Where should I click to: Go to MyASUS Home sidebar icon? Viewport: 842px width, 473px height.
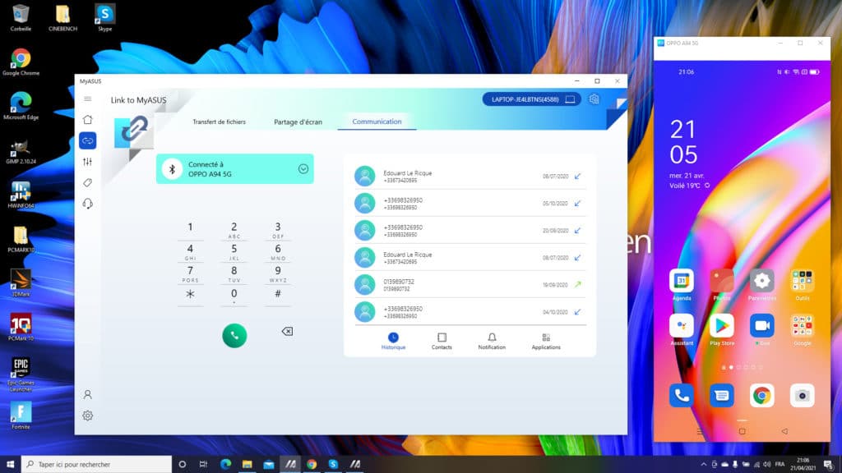click(x=87, y=120)
